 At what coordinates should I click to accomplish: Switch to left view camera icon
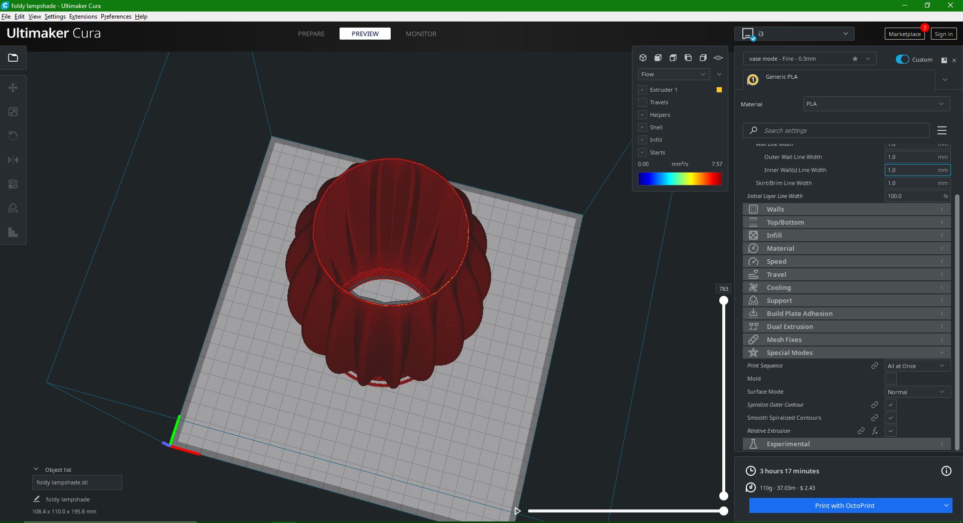688,58
